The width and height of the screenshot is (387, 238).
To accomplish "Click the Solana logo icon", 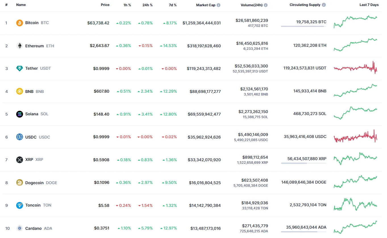I will click(x=19, y=114).
